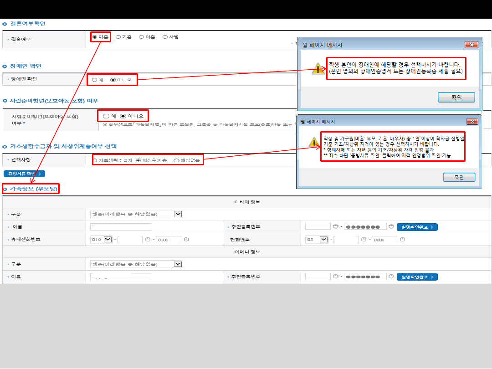This screenshot has height=369, width=492.
Task: Click keypad icon after mother's resident number first field
Action: click(x=335, y=277)
